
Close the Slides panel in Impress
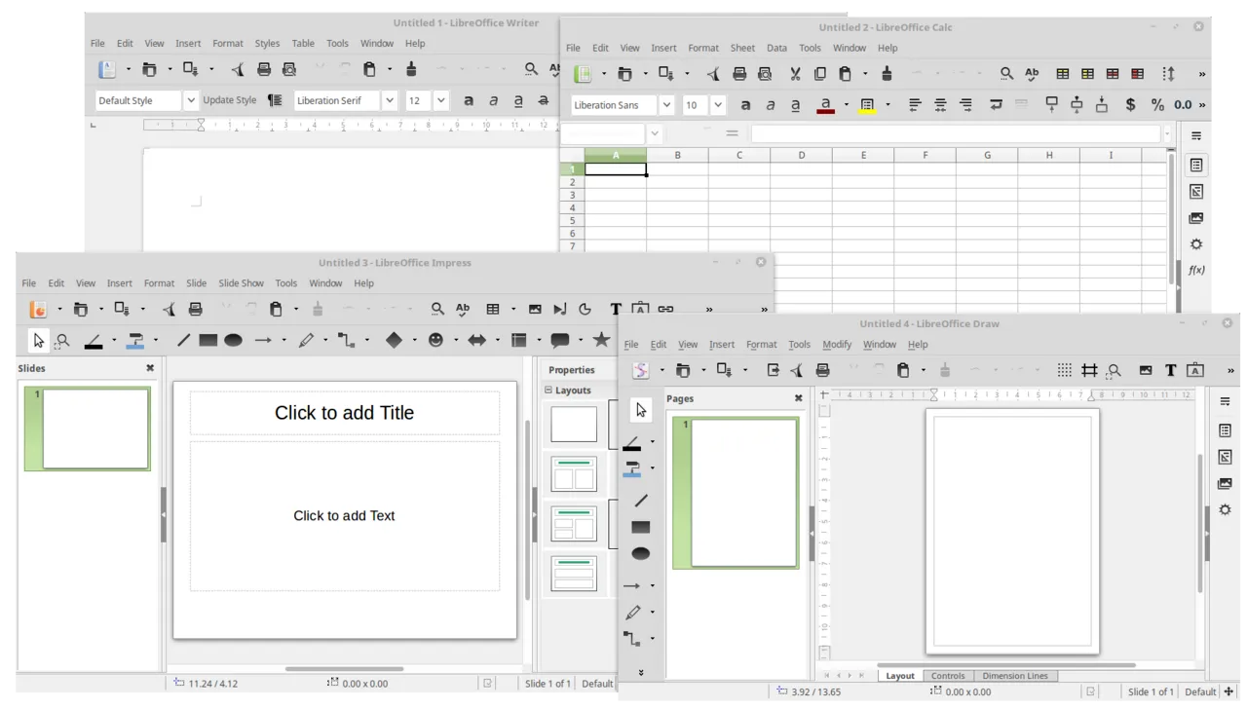[150, 368]
